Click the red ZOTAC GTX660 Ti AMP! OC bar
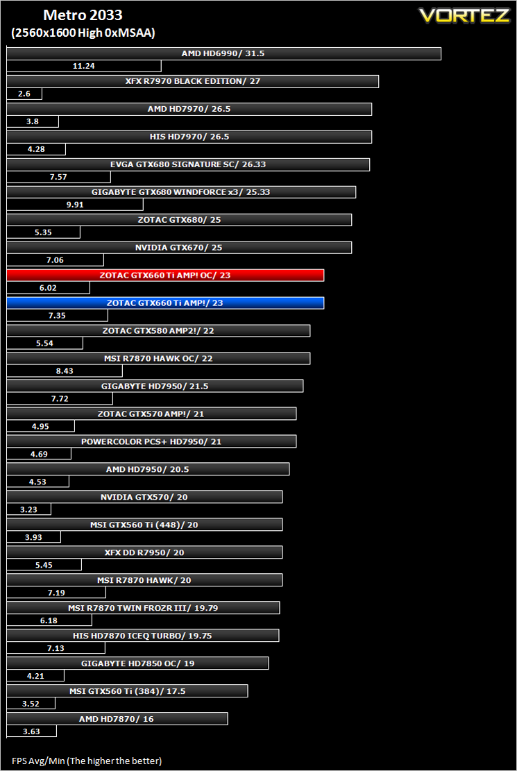517x771 pixels. coord(165,276)
